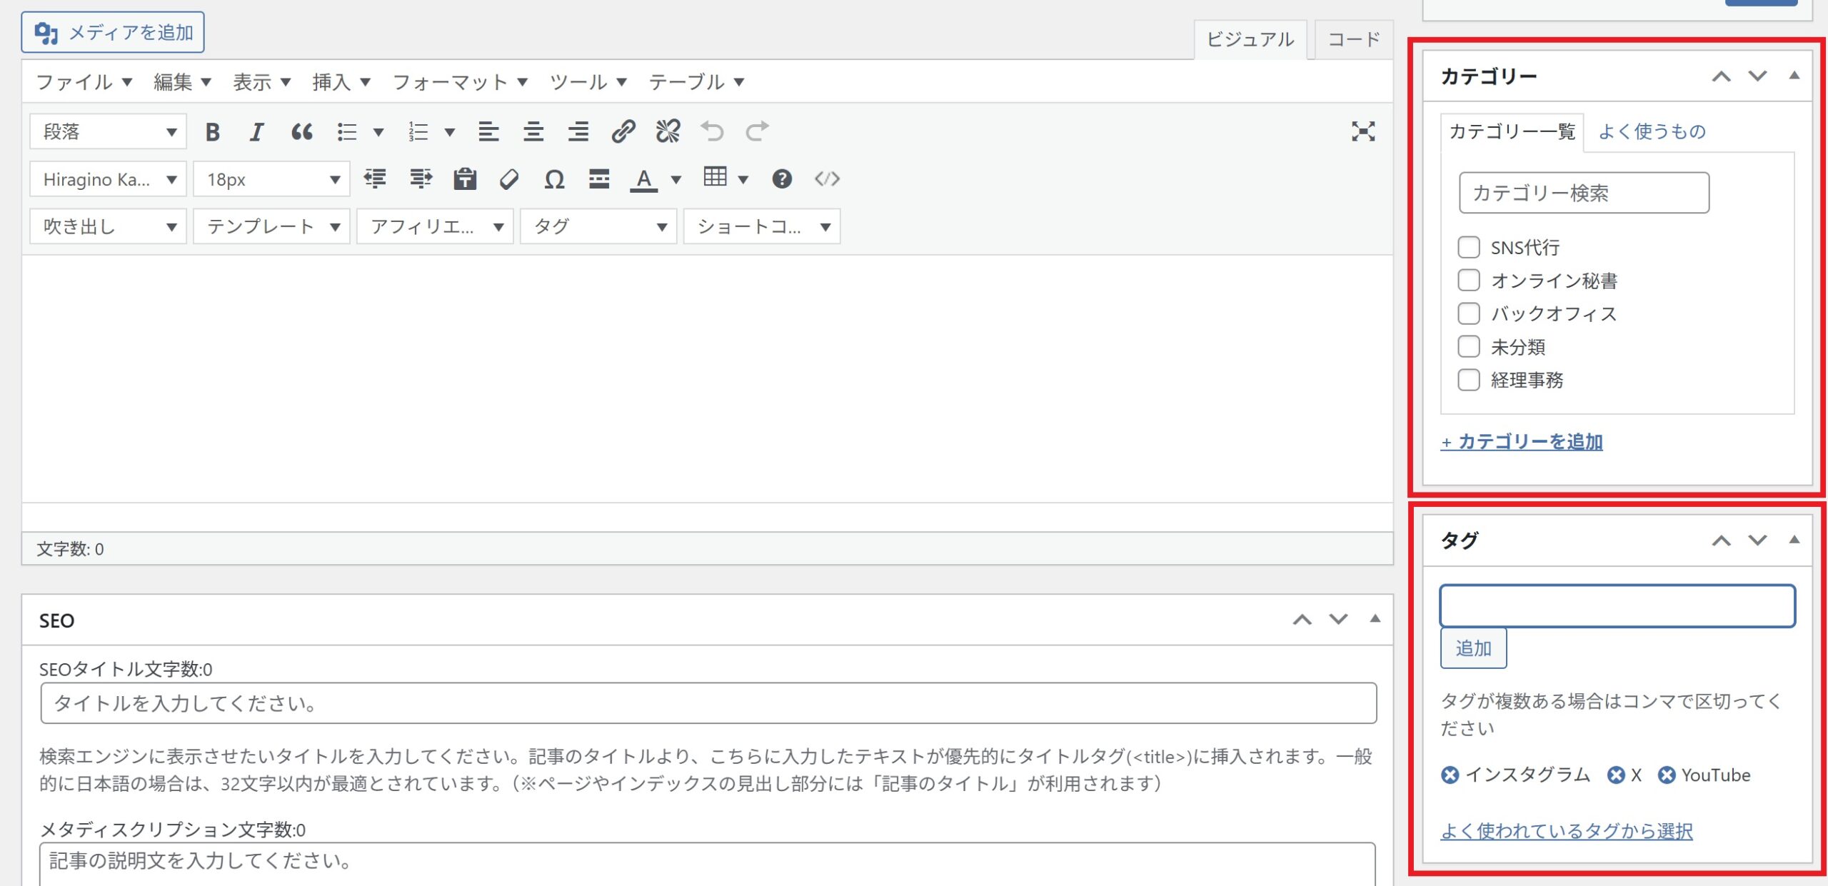The height and width of the screenshot is (886, 1828).
Task: Toggle bold formatting in the editor toolbar
Action: coord(212,132)
